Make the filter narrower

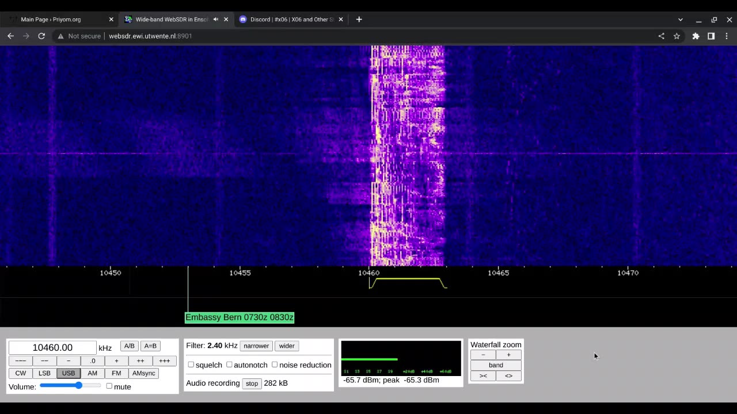coord(256,346)
